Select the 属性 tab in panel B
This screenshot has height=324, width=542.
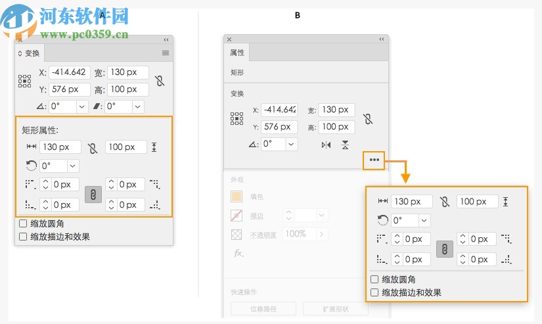click(237, 53)
